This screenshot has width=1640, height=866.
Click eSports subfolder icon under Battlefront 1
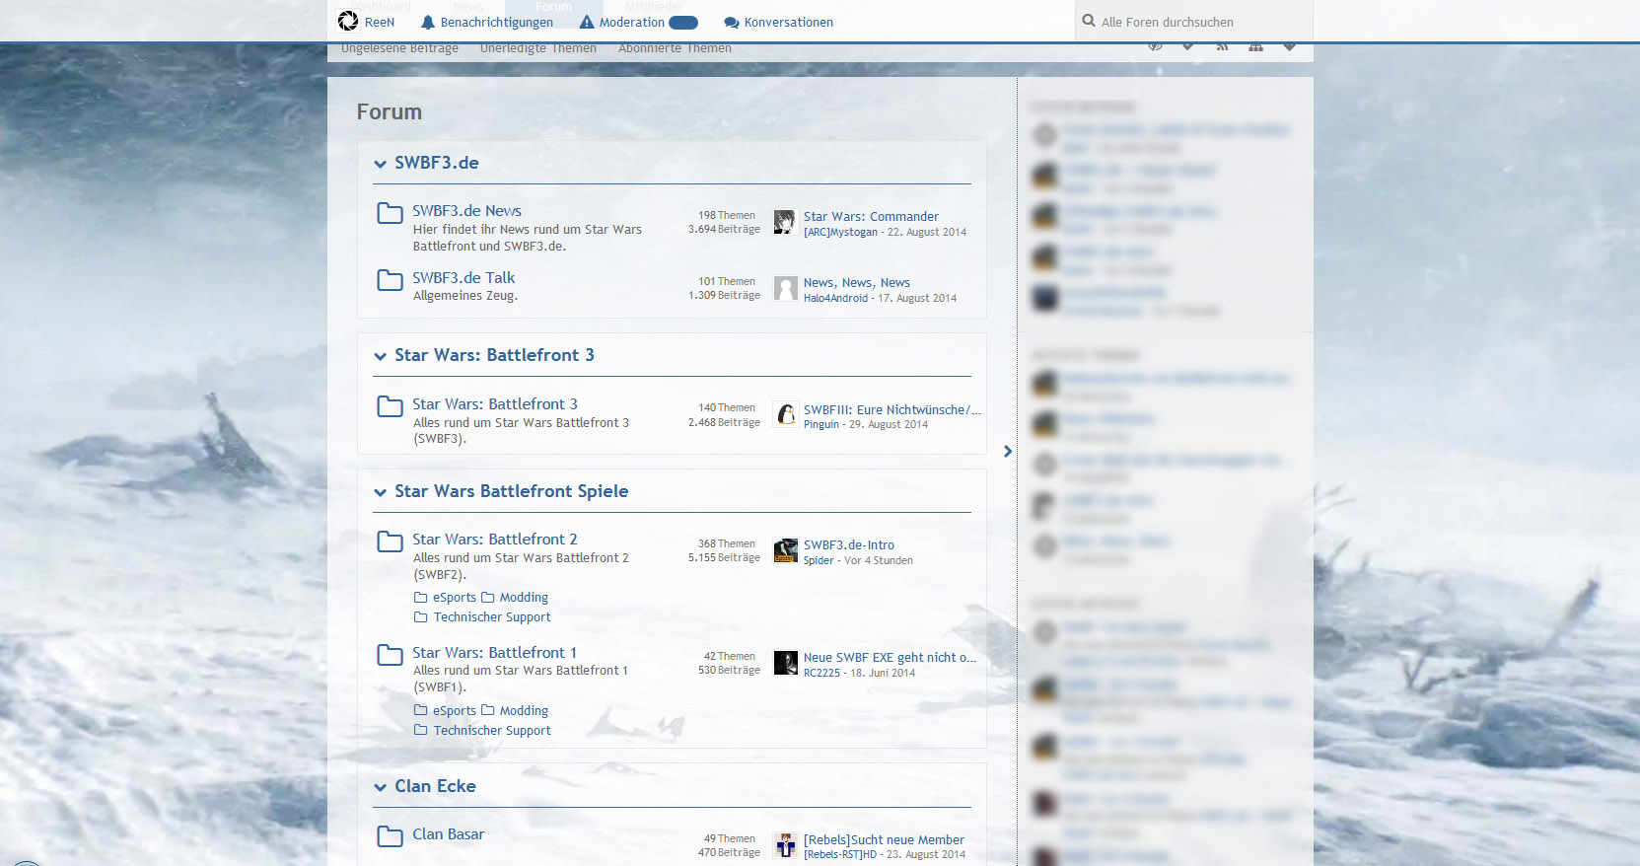(421, 710)
